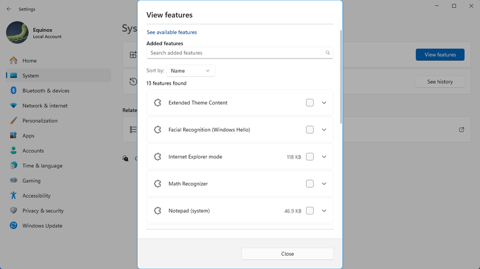The width and height of the screenshot is (480, 269).
Task: Click the dialog's vertical scrollbar
Action: (x=341, y=77)
